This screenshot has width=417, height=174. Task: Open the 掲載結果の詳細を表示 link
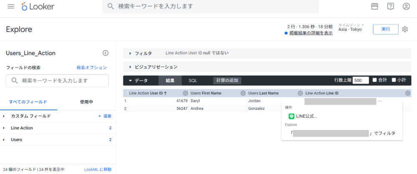point(311,33)
